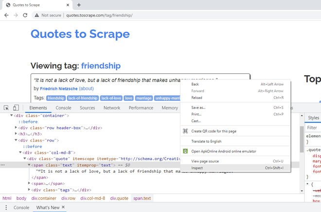321x212 pixels.
Task: Select the Styles pane tab
Action: coord(313,118)
